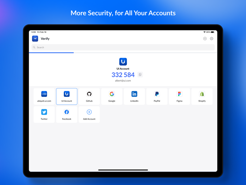Open the Github account tile
Viewport: 246px width, 185px height.
tap(89, 97)
